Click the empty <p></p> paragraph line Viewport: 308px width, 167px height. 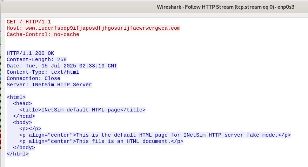[x=30, y=129]
